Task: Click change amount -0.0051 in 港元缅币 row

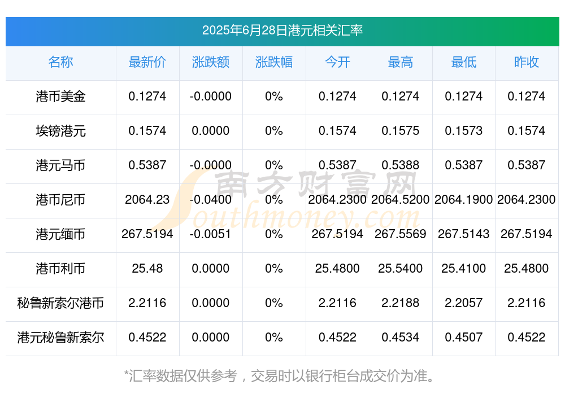Action: (x=210, y=234)
